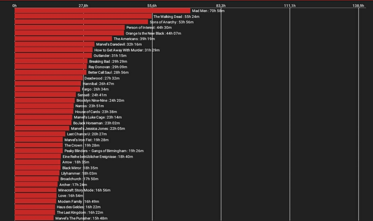Select 'Outlander : 31h 15m' label
This screenshot has width=373, height=221.
click(110, 56)
